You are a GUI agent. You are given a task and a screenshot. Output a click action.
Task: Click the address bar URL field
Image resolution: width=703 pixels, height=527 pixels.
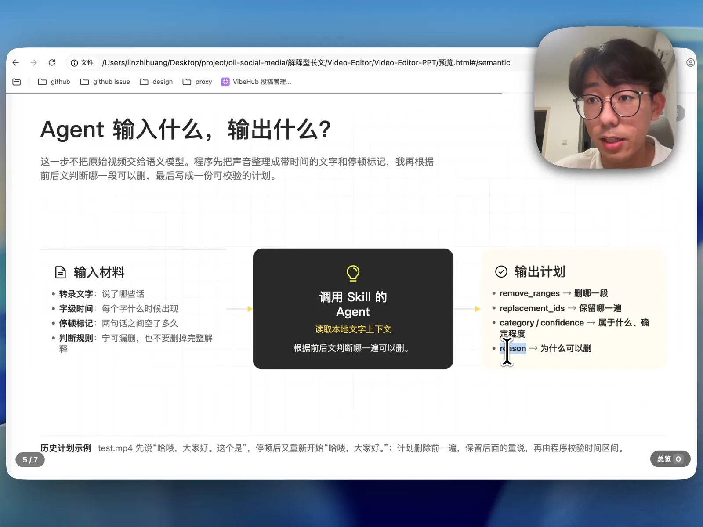click(x=306, y=63)
